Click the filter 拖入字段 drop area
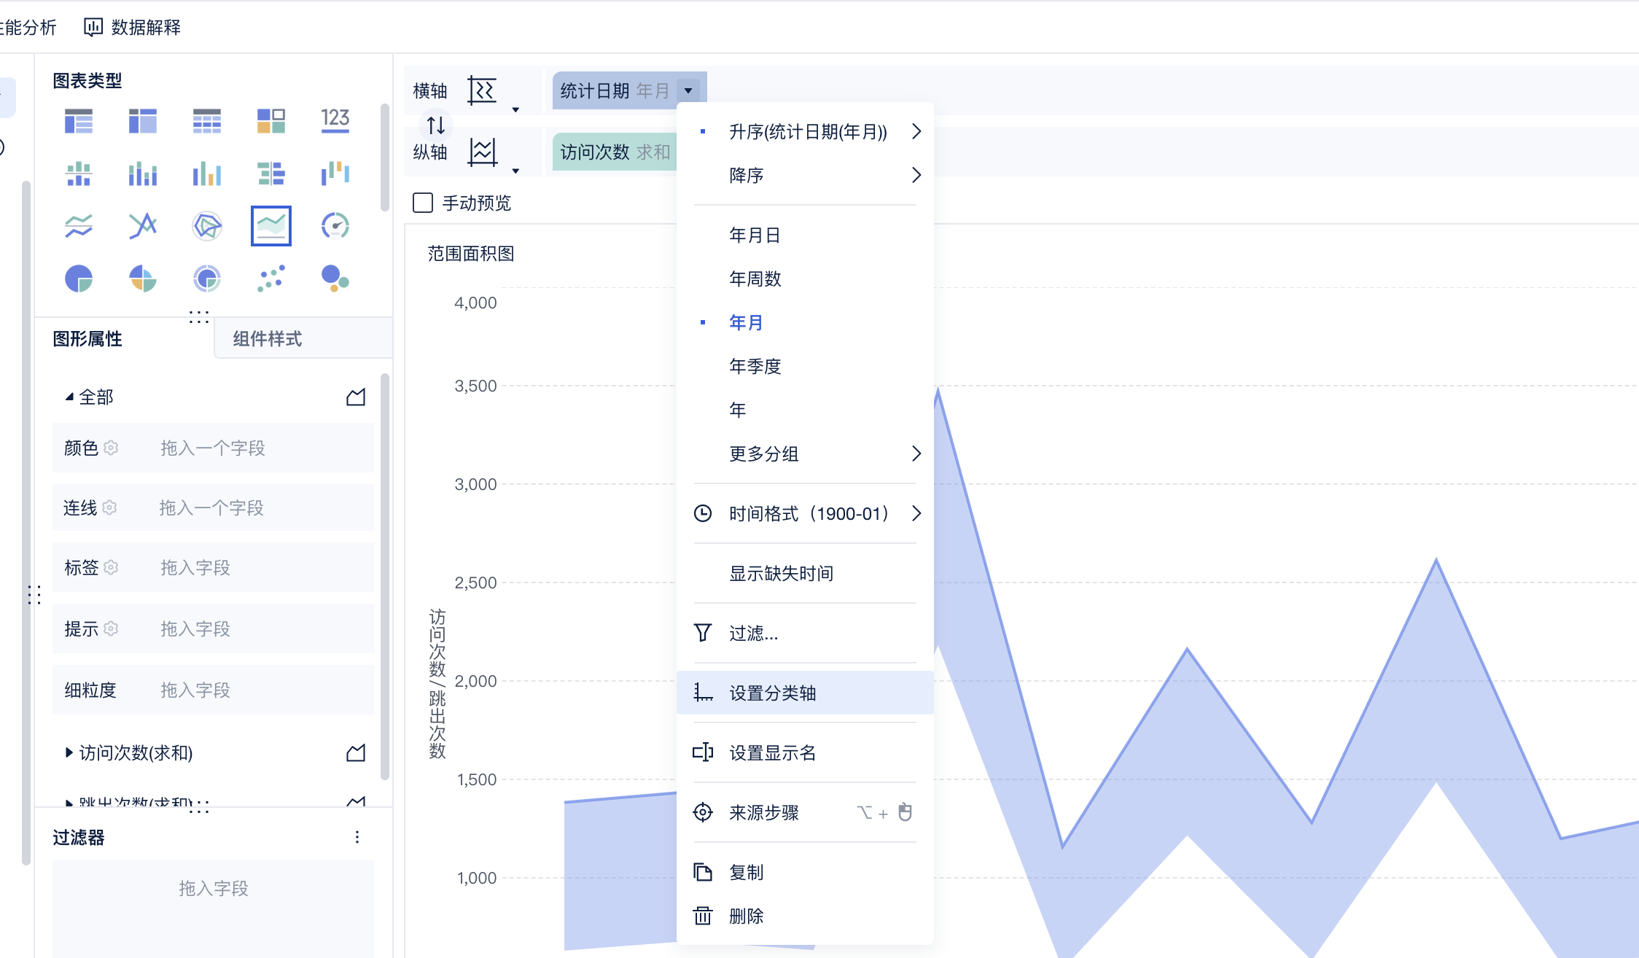This screenshot has height=958, width=1639. pos(213,888)
